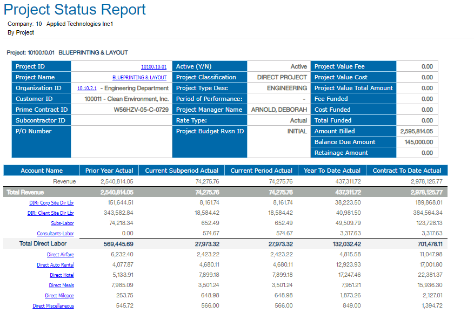Click the Prior Year Actual column header
The width and height of the screenshot is (474, 313).
click(x=109, y=171)
